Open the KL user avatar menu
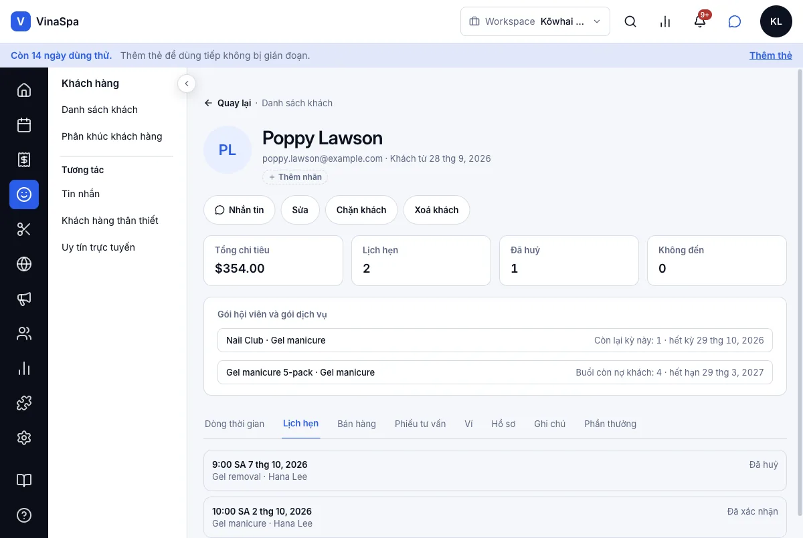Screen dimensions: 803x538 pyautogui.click(x=776, y=21)
